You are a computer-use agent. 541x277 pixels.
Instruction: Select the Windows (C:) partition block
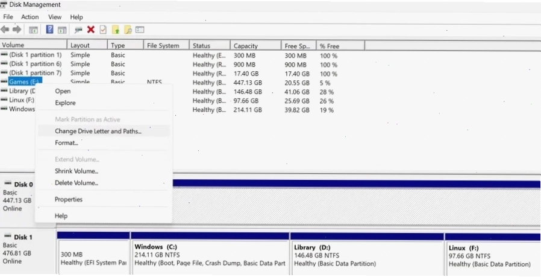210,254
